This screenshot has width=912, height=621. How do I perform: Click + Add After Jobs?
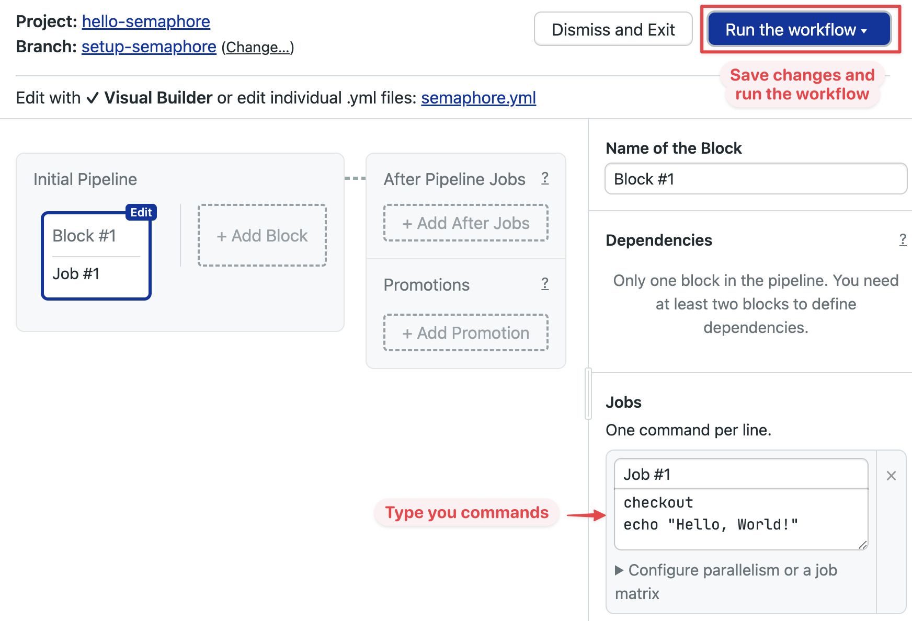(x=465, y=223)
